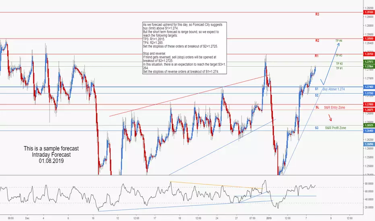Click the red SL stoploss label

[x=317, y=107]
